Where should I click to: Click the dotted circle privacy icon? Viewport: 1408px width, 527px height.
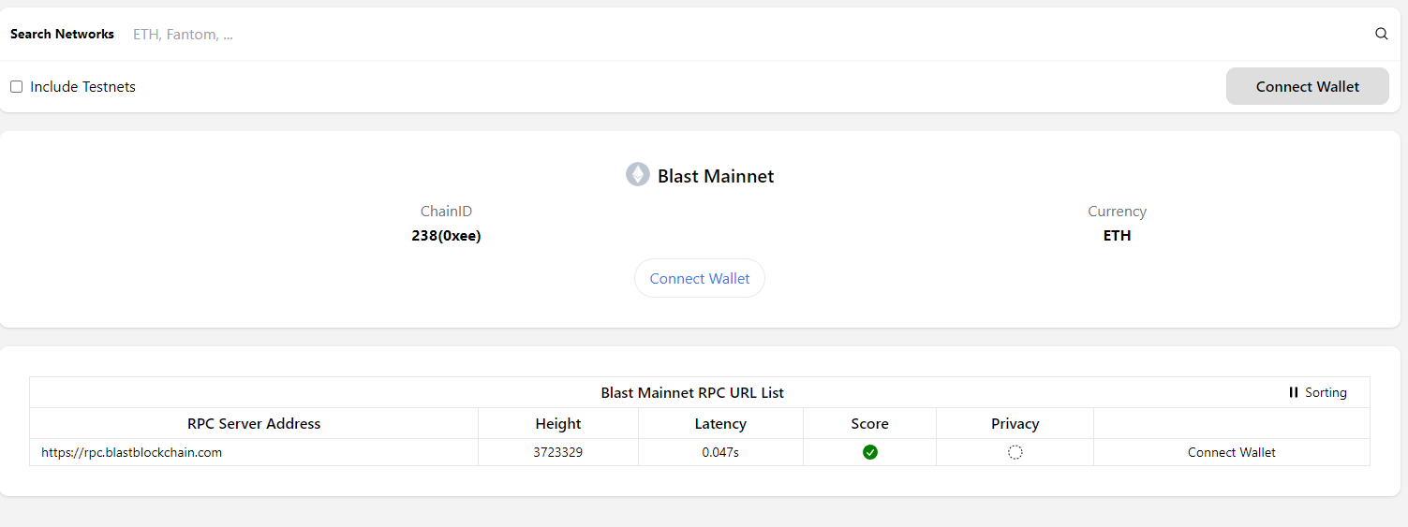coord(1015,452)
